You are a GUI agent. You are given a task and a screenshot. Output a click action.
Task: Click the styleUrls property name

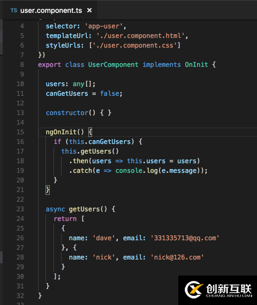click(63, 45)
